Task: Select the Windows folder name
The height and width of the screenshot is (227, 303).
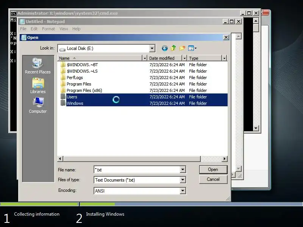Action: click(75, 103)
